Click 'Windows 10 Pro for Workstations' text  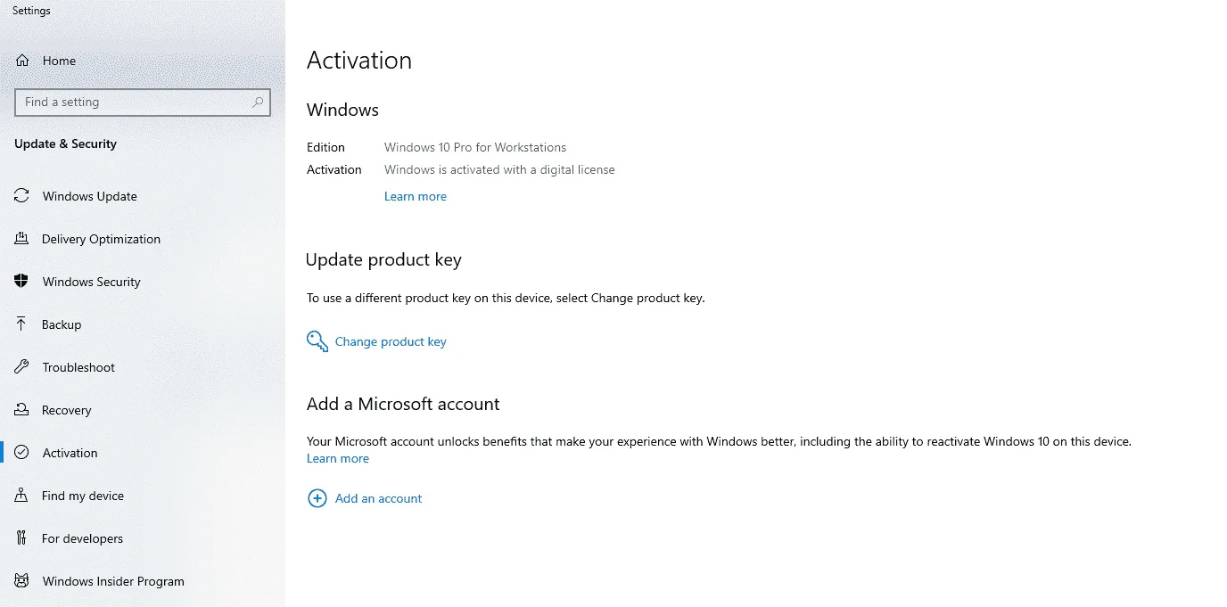pos(475,147)
